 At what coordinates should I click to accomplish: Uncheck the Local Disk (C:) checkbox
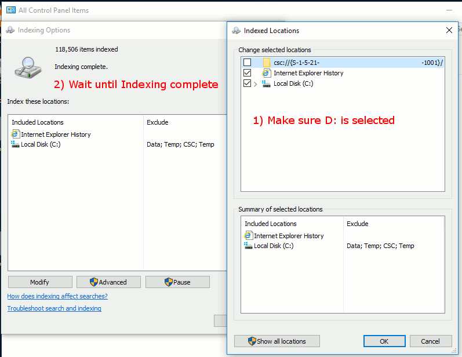[x=247, y=83]
